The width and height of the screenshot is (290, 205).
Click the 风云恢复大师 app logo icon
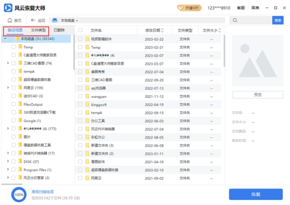[x=8, y=8]
